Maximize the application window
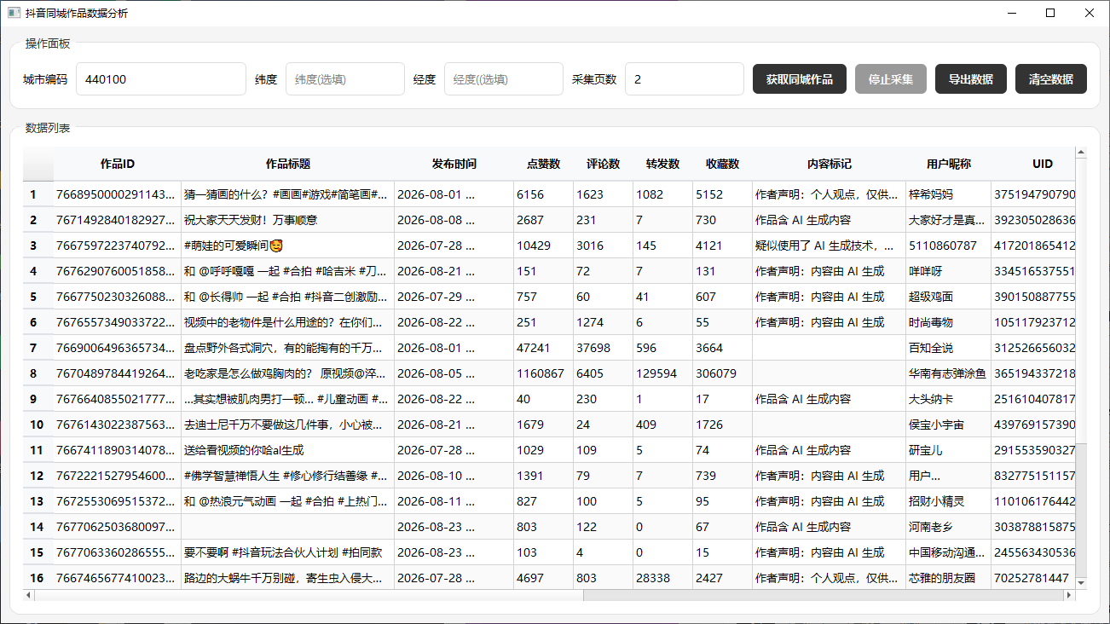This screenshot has width=1110, height=624. [x=1050, y=13]
